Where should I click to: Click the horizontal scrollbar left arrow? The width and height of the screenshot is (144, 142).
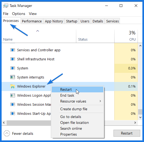[4, 123]
